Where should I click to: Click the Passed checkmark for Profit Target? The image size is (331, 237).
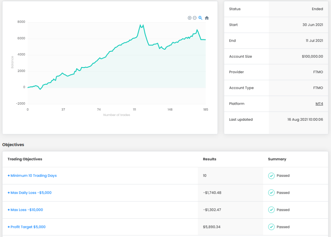[x=271, y=227]
